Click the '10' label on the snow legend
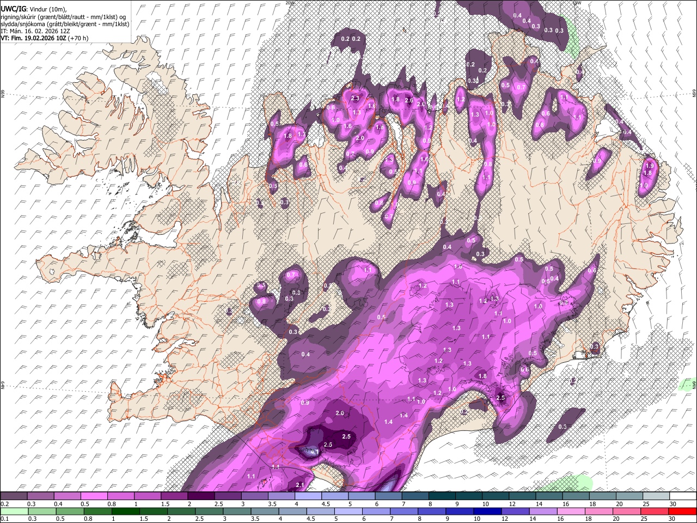 [x=485, y=504]
